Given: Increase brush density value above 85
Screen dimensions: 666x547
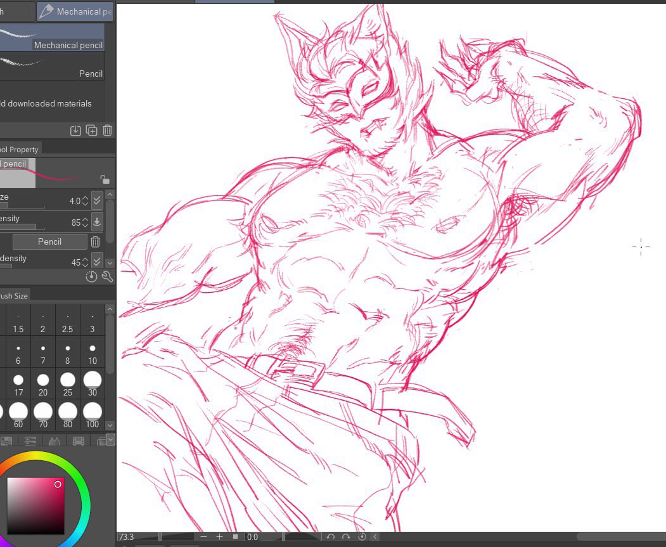Looking at the screenshot, I should point(86,219).
